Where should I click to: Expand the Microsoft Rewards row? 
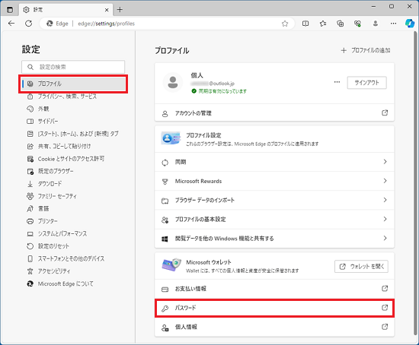(274, 182)
